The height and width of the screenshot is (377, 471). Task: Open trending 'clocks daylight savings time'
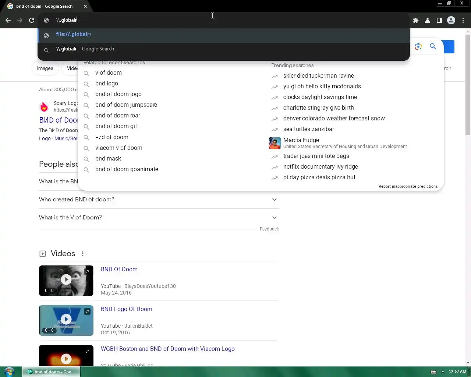[320, 97]
